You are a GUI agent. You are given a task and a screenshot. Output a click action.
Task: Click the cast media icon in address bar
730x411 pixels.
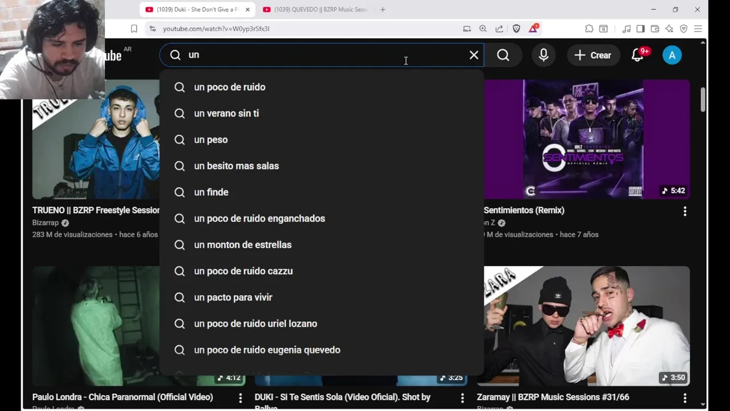point(467,29)
